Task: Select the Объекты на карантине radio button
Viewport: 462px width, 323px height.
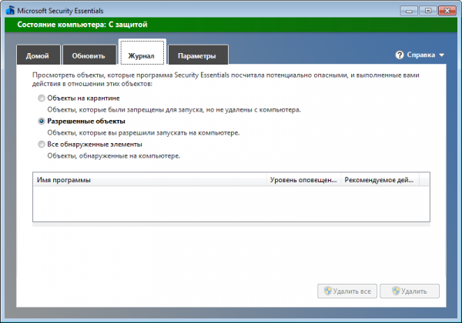Action: point(42,98)
